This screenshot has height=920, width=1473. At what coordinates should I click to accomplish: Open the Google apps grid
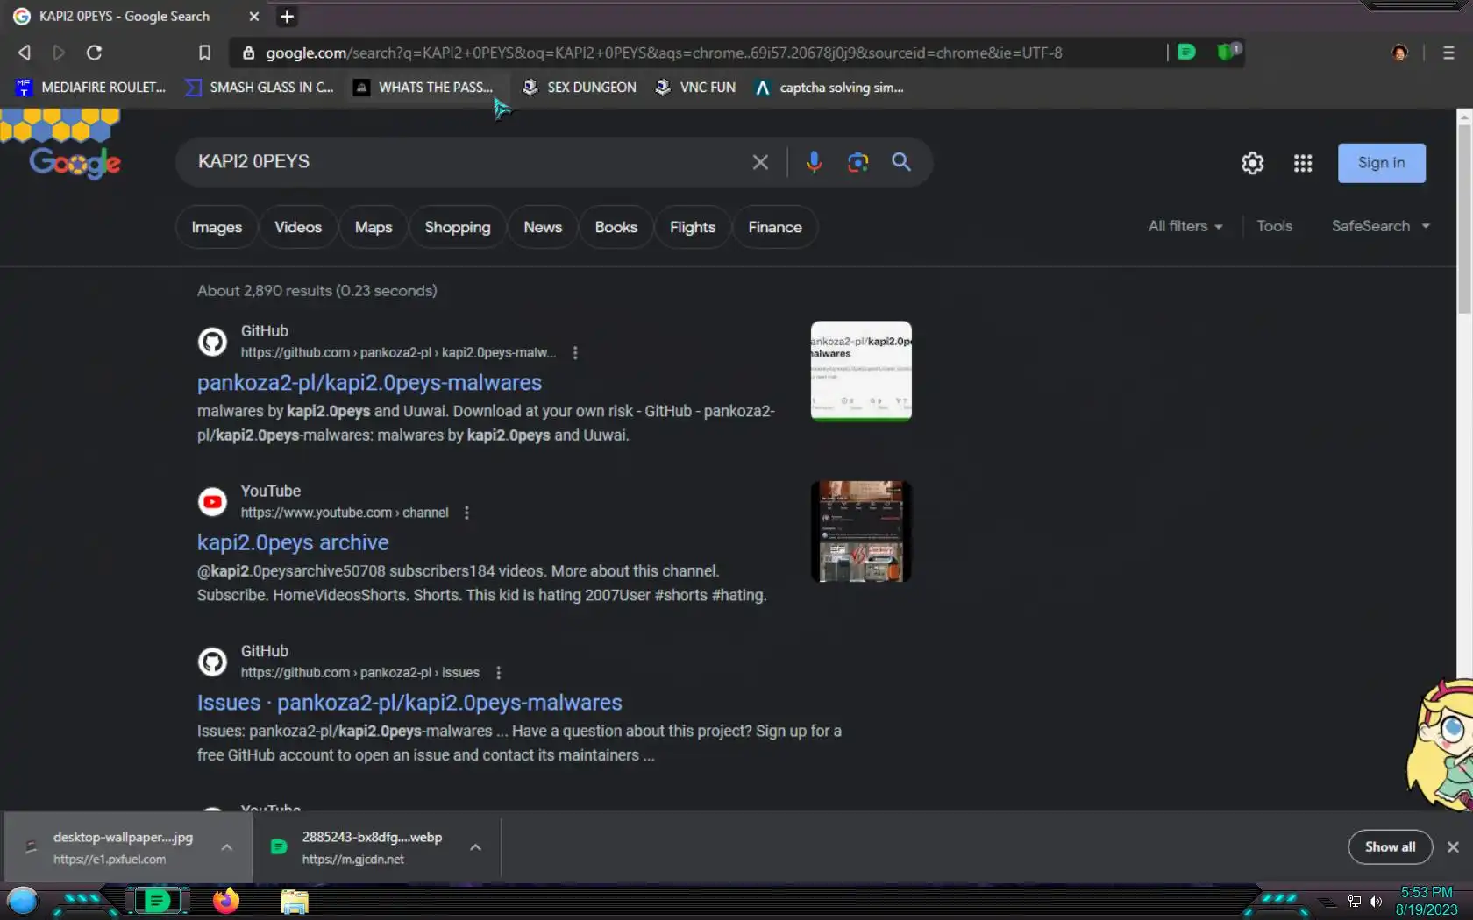[x=1303, y=163]
